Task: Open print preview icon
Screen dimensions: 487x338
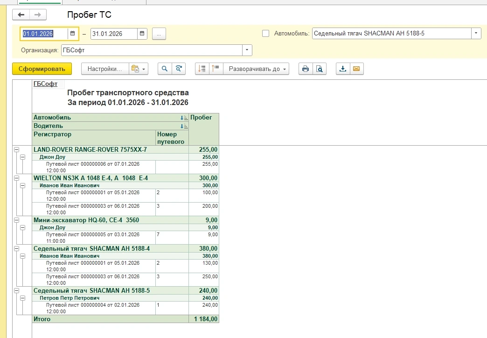Action: tap(320, 69)
